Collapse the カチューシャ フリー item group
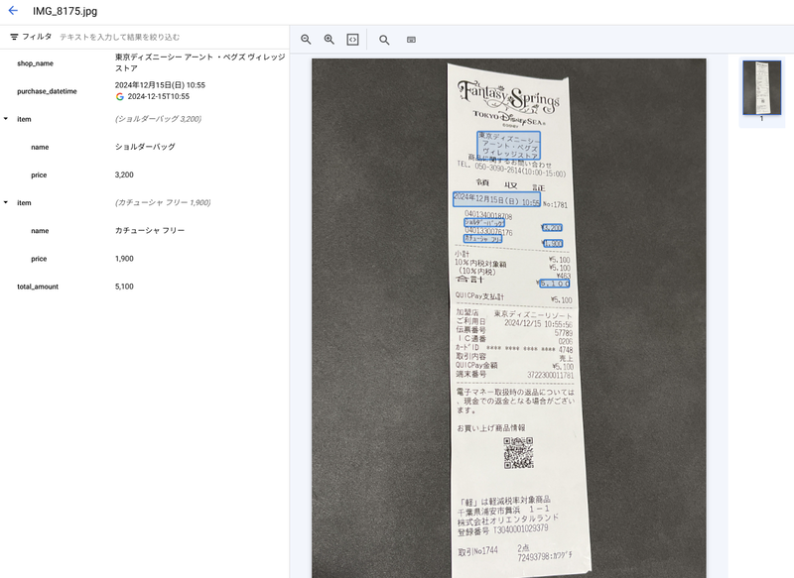Image resolution: width=794 pixels, height=578 pixels. 6,202
